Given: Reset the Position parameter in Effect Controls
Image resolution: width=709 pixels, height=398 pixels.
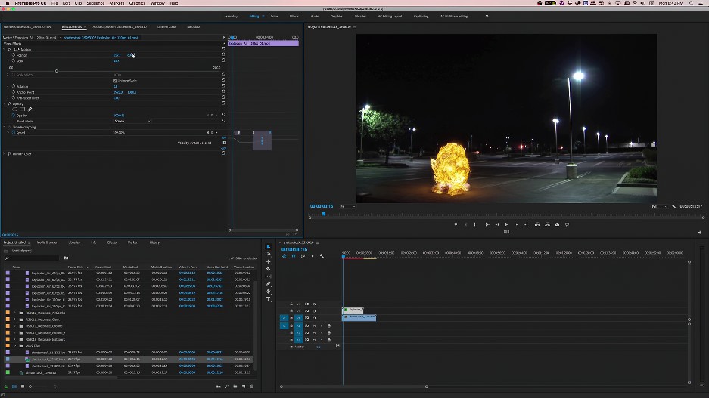Looking at the screenshot, I should pos(223,55).
